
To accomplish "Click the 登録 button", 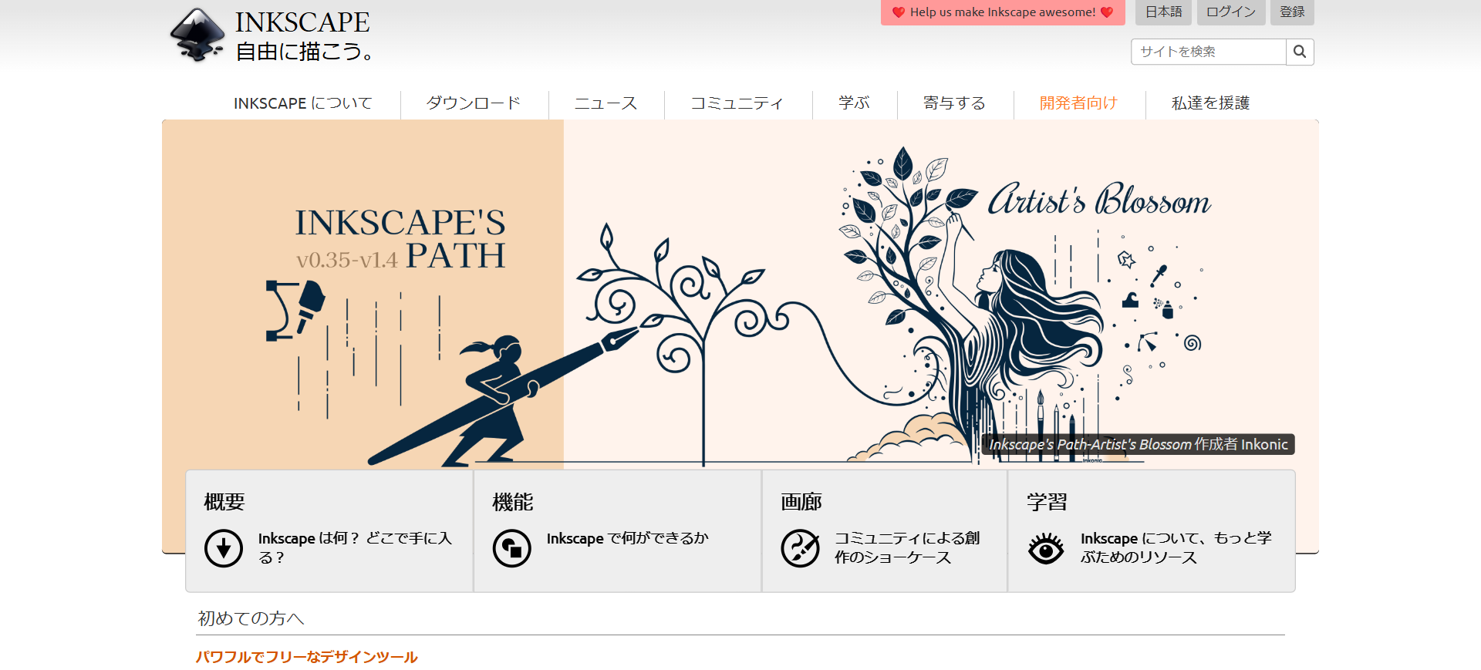I will (x=1292, y=12).
